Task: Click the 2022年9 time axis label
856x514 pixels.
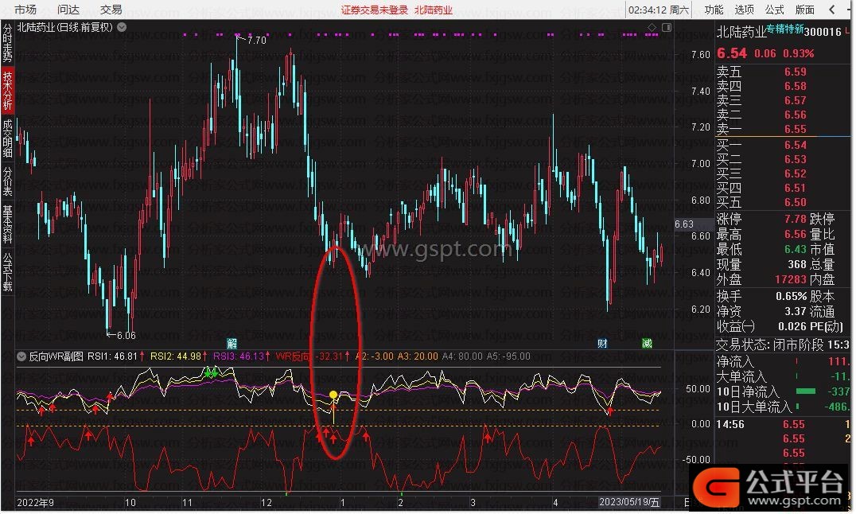Action: coord(36,503)
